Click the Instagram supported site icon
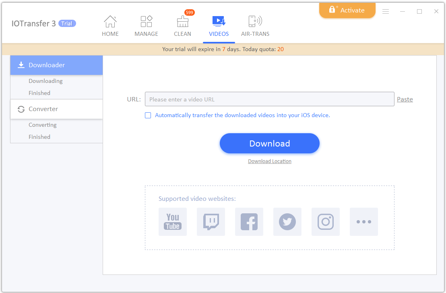Image resolution: width=446 pixels, height=293 pixels. 326,222
